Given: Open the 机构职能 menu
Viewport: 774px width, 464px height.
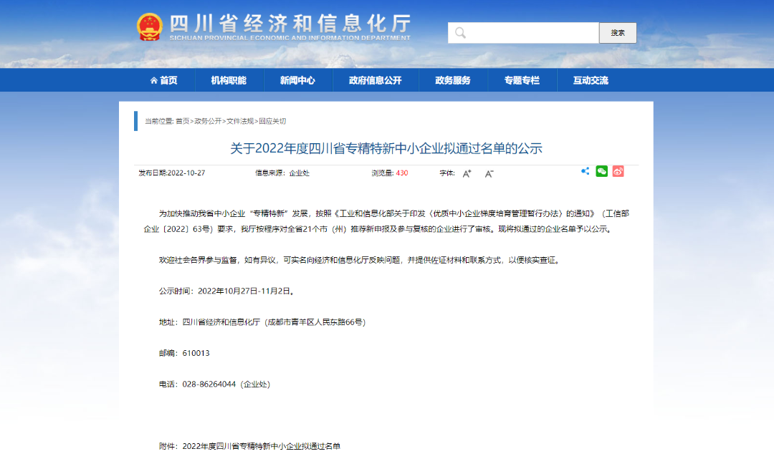Looking at the screenshot, I should tap(229, 80).
